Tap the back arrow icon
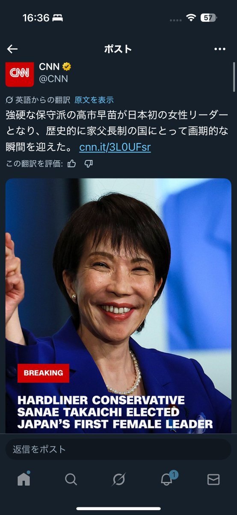 tap(12, 49)
